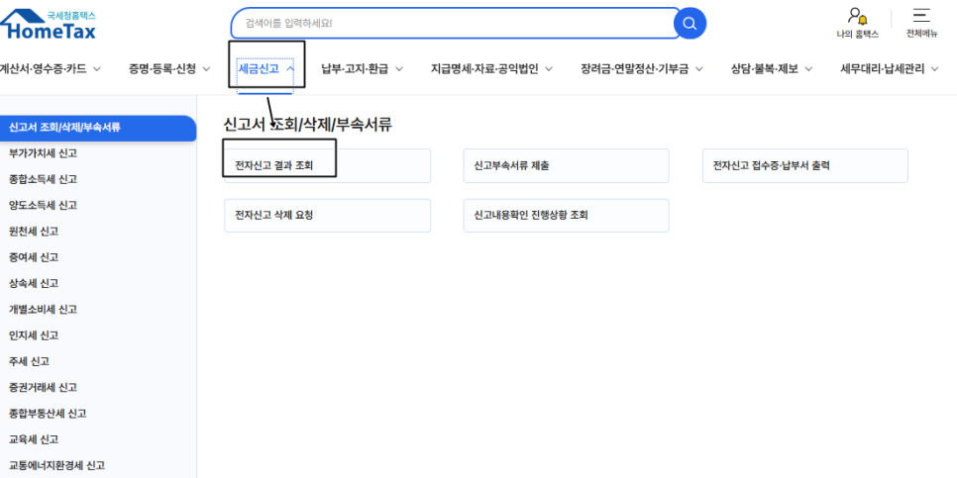Select 신고서 조회/삭제/부속서류 in sidebar
The image size is (957, 478).
[98, 128]
